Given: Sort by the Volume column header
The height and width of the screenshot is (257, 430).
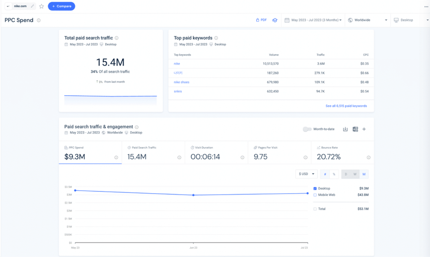Looking at the screenshot, I should [x=274, y=55].
